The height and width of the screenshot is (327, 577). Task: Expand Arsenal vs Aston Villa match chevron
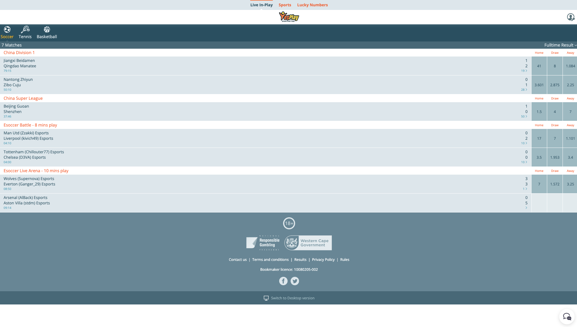(526, 208)
